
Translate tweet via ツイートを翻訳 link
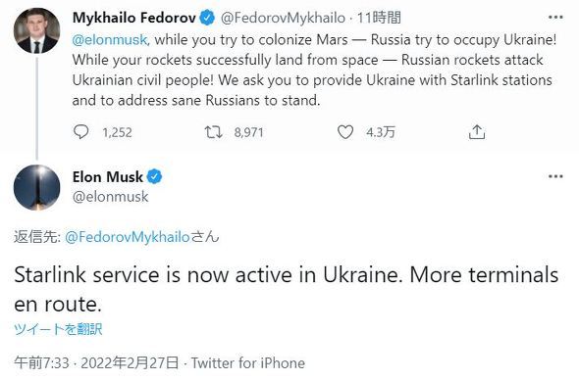point(58,329)
